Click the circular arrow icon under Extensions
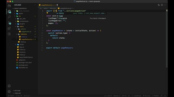Viewport: 174px width, 97px height. (x=9, y=34)
